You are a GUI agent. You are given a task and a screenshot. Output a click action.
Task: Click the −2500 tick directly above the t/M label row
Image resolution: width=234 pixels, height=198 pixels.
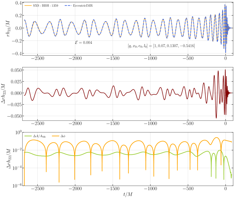(x=38, y=189)
